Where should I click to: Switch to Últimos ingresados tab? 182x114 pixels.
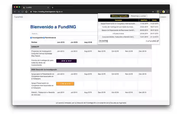tap(119, 16)
